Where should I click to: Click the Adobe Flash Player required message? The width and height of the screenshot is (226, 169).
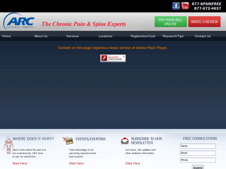click(113, 48)
